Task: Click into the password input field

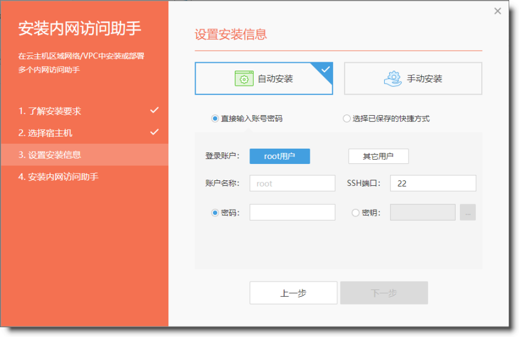Action: tap(293, 213)
